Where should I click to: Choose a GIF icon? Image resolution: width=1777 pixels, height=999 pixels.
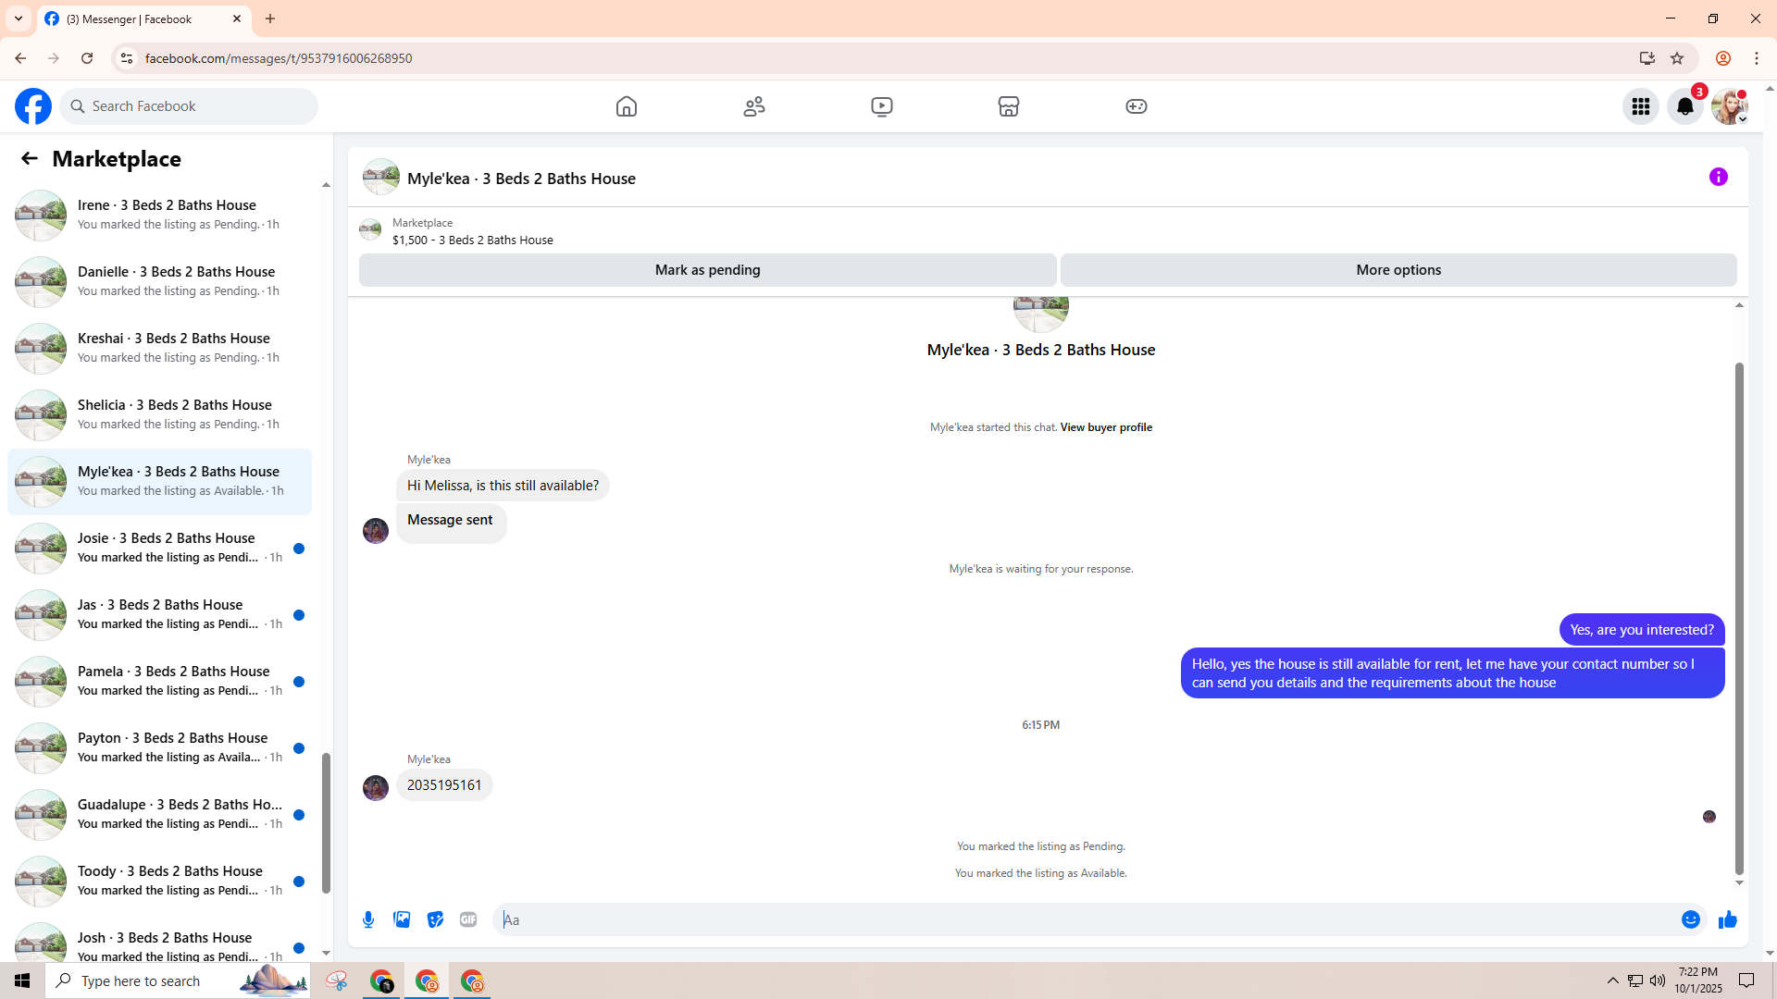pos(468,919)
